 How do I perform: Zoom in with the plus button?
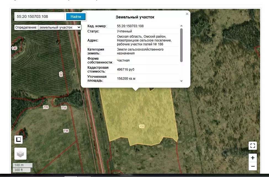(252, 158)
